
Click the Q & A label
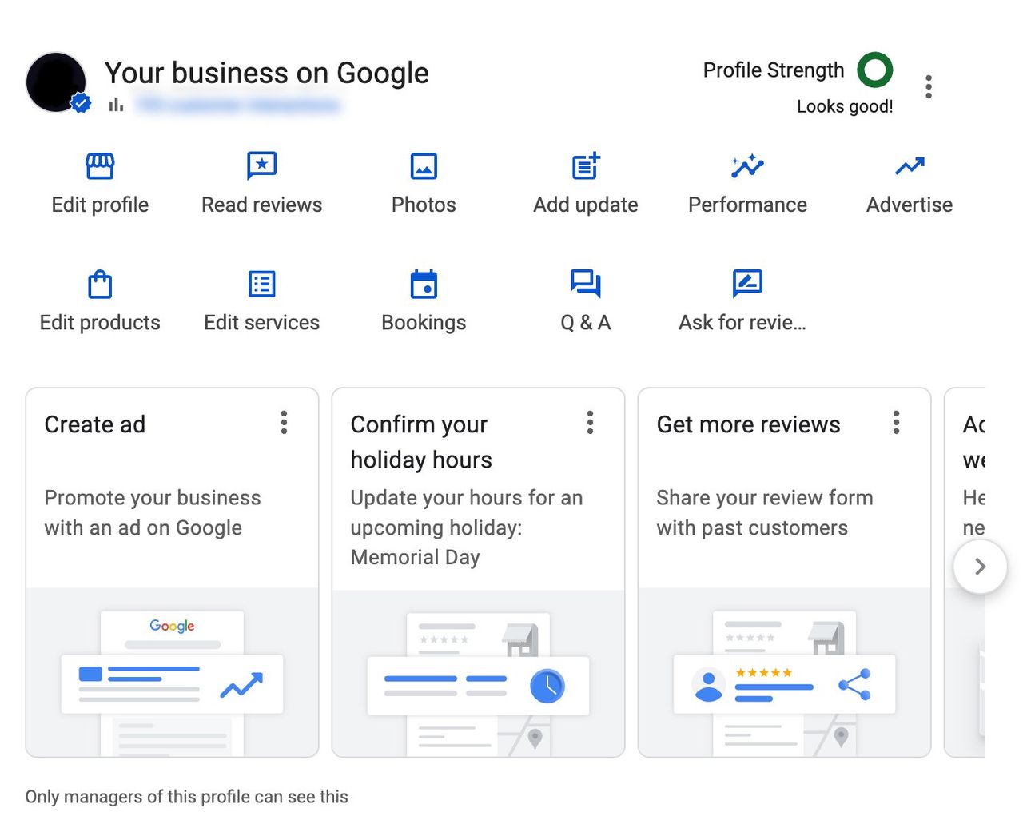click(586, 322)
